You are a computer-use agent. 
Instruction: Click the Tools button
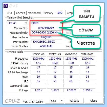point(53,101)
